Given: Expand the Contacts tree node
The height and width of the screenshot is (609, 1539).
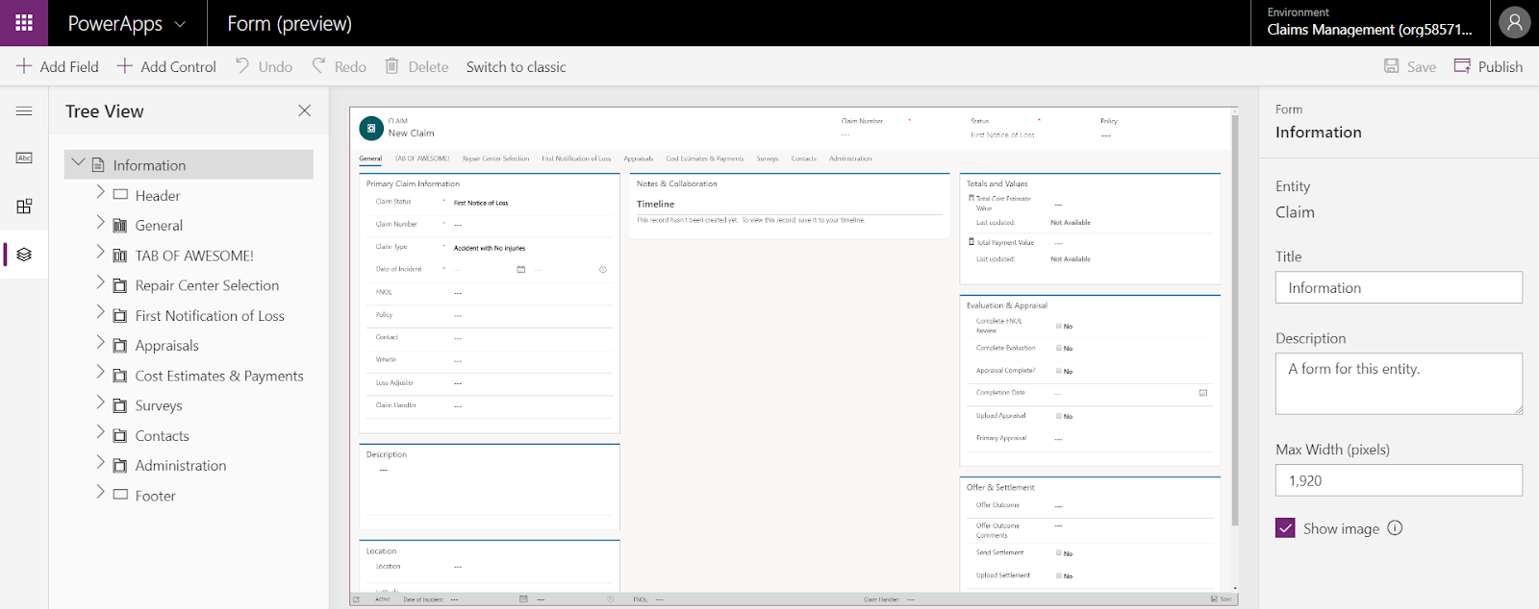Looking at the screenshot, I should click(x=100, y=432).
